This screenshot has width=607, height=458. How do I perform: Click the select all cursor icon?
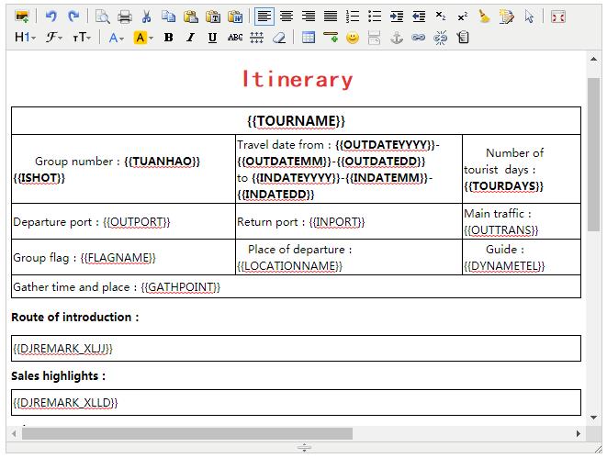[x=528, y=17]
